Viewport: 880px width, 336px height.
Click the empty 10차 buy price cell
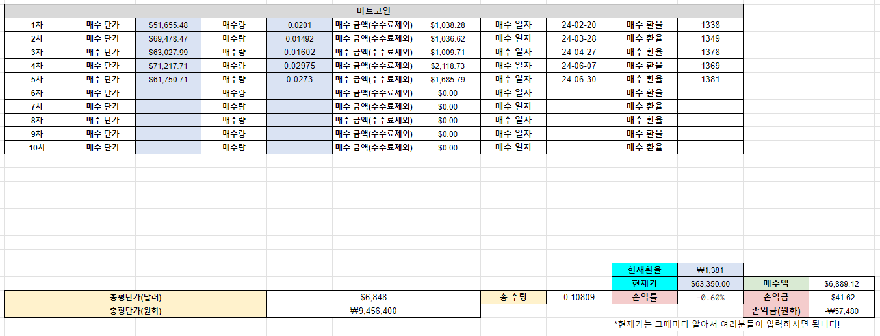(x=168, y=147)
